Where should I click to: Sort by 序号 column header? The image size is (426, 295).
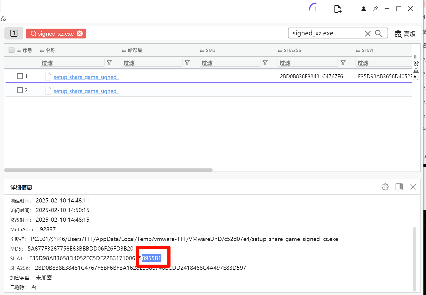(x=24, y=50)
